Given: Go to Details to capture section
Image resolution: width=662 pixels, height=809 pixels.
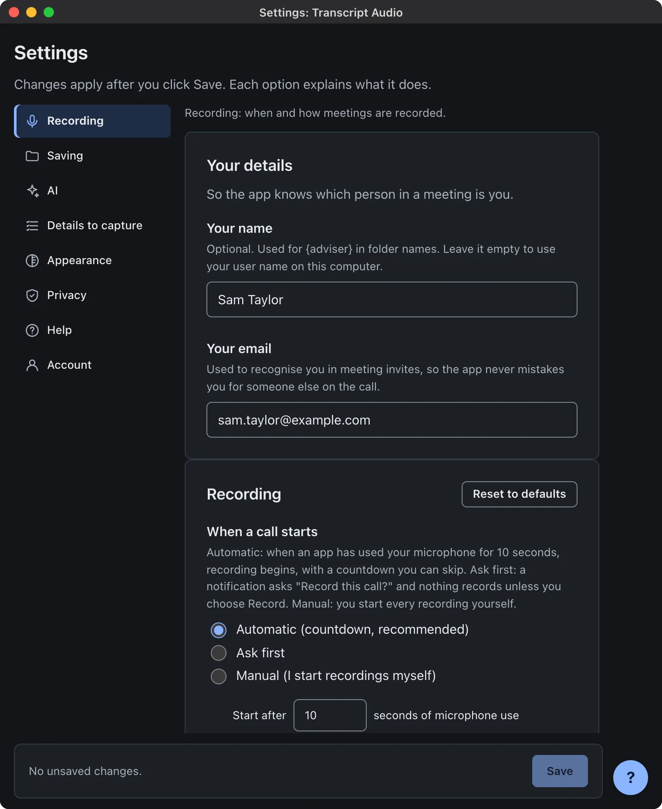Looking at the screenshot, I should [x=92, y=225].
